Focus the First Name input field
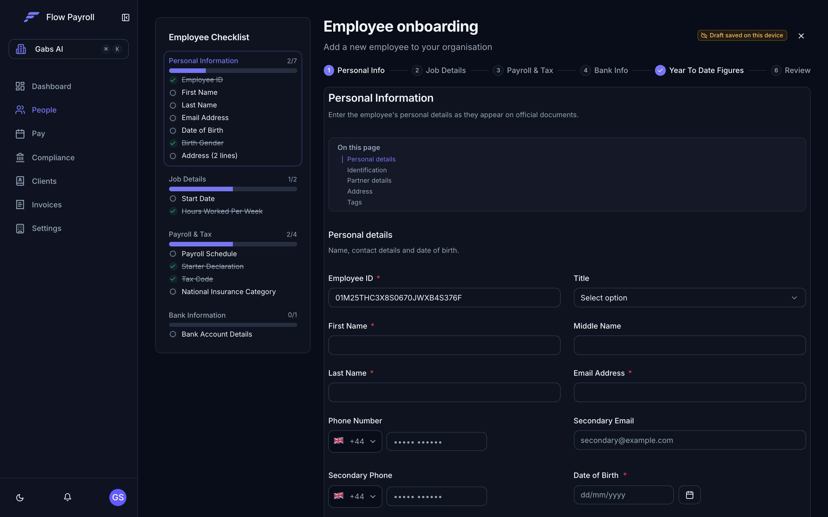The image size is (828, 517). 444,345
